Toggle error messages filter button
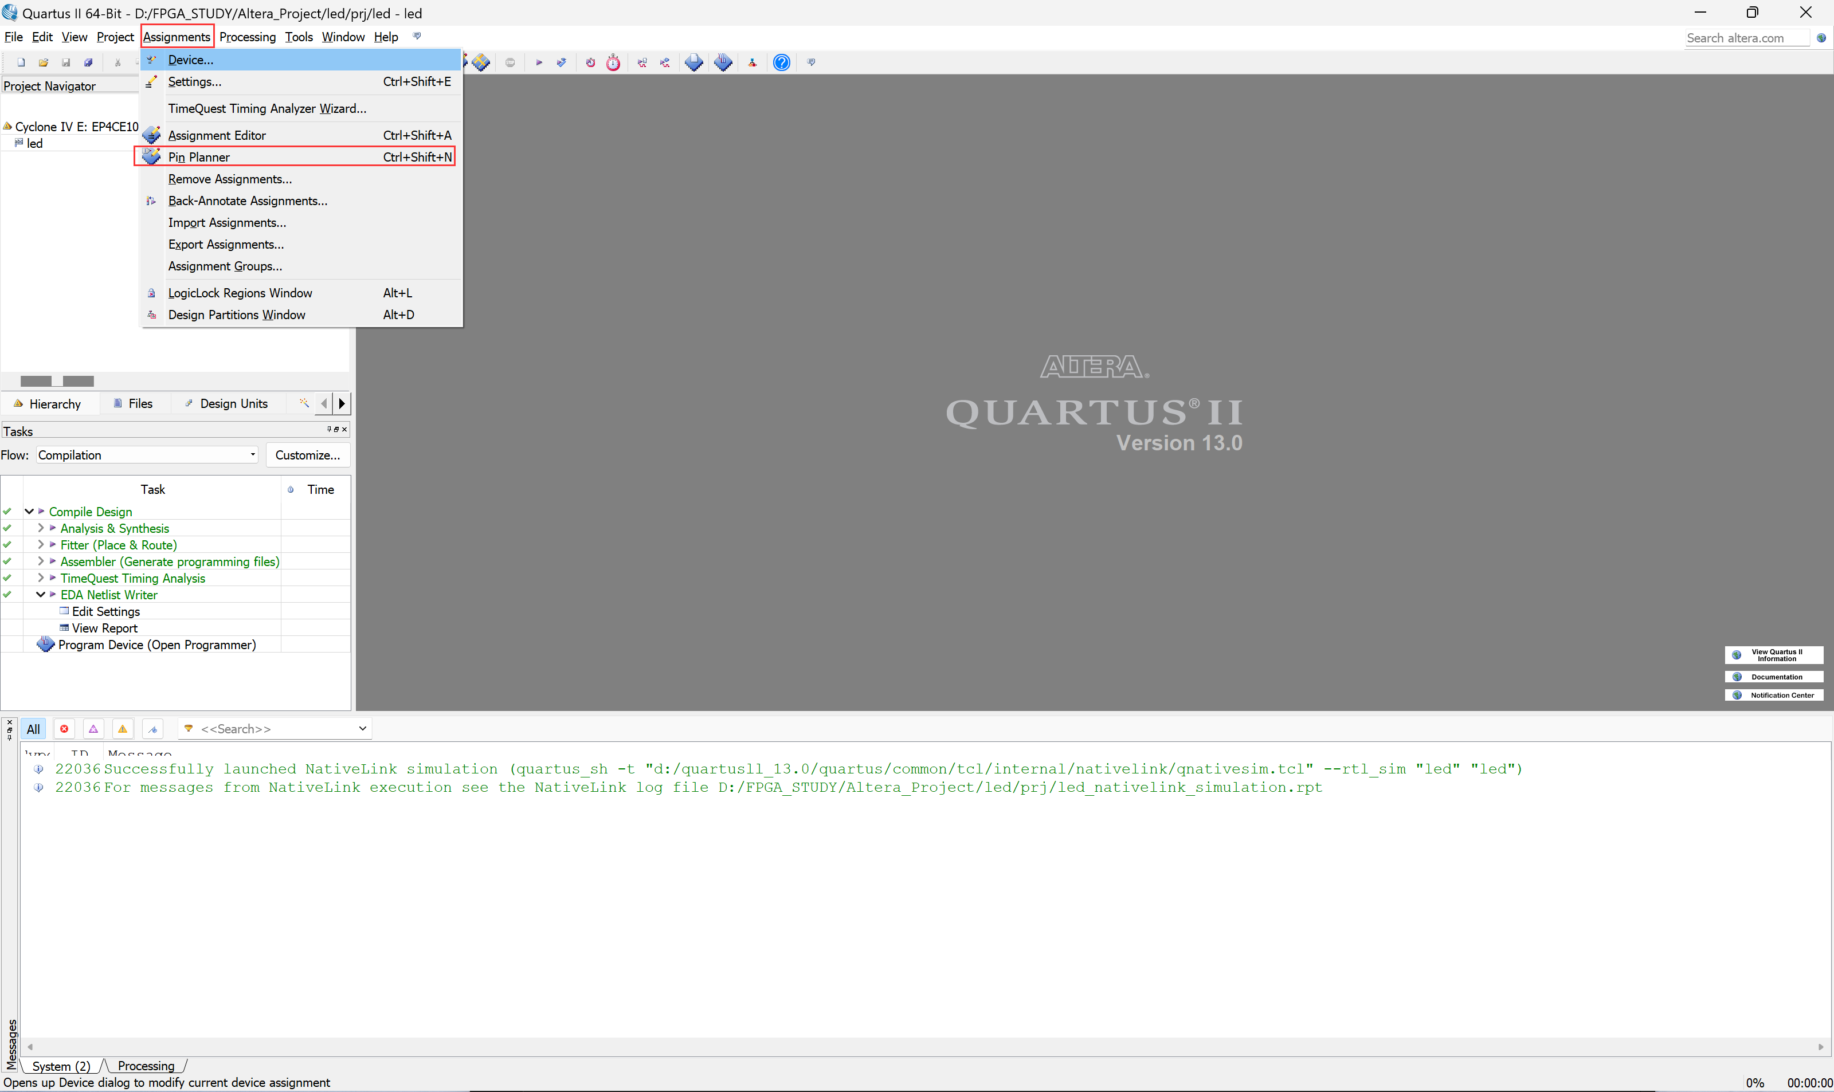The height and width of the screenshot is (1092, 1834). (64, 729)
